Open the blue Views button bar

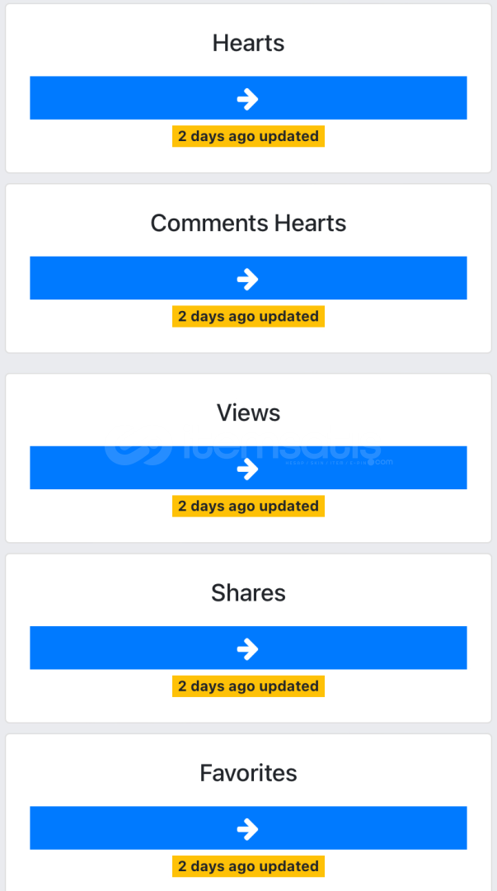tap(248, 468)
